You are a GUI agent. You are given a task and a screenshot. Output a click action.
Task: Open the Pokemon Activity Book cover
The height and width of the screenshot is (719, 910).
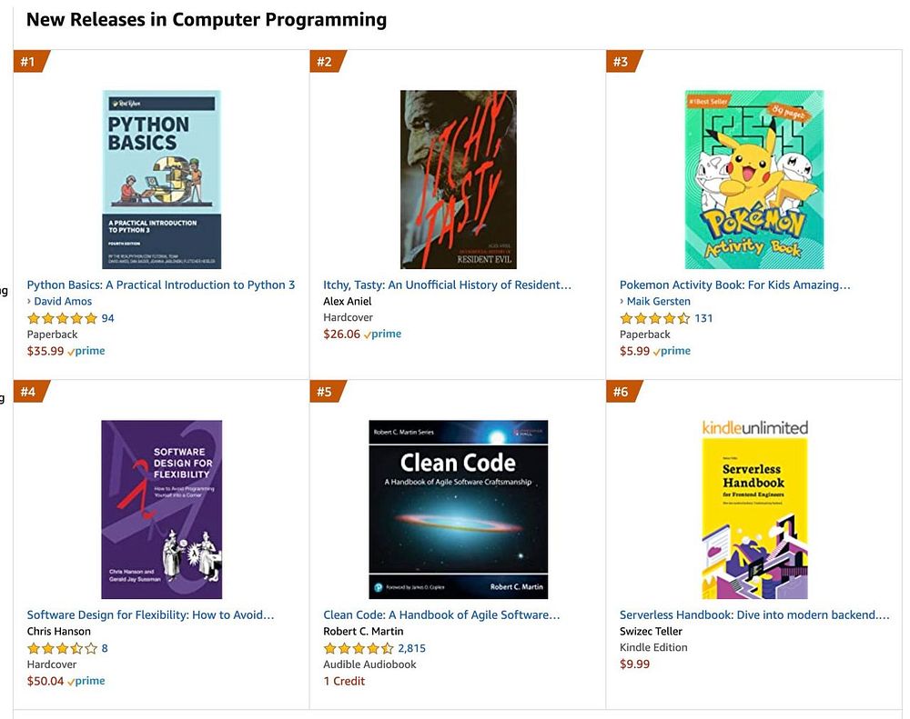tap(753, 179)
